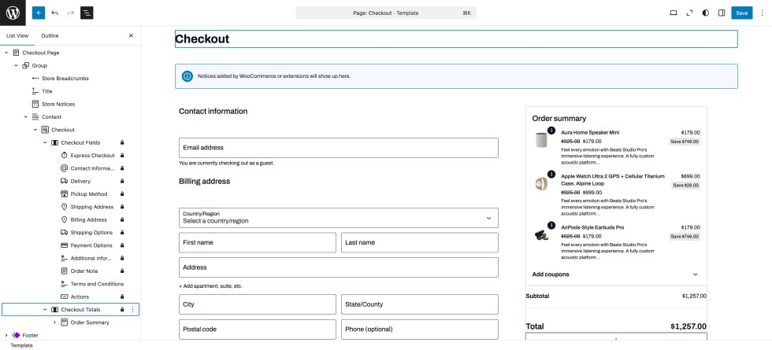Screen dimensions: 772x350
Task: Expand the Add coupons section
Action: click(615, 274)
